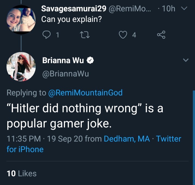
Task: Click the like count "4" number
Action: pos(134,35)
